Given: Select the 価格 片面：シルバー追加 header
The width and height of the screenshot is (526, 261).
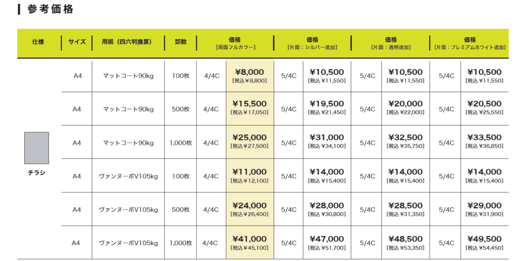Looking at the screenshot, I should [x=312, y=43].
